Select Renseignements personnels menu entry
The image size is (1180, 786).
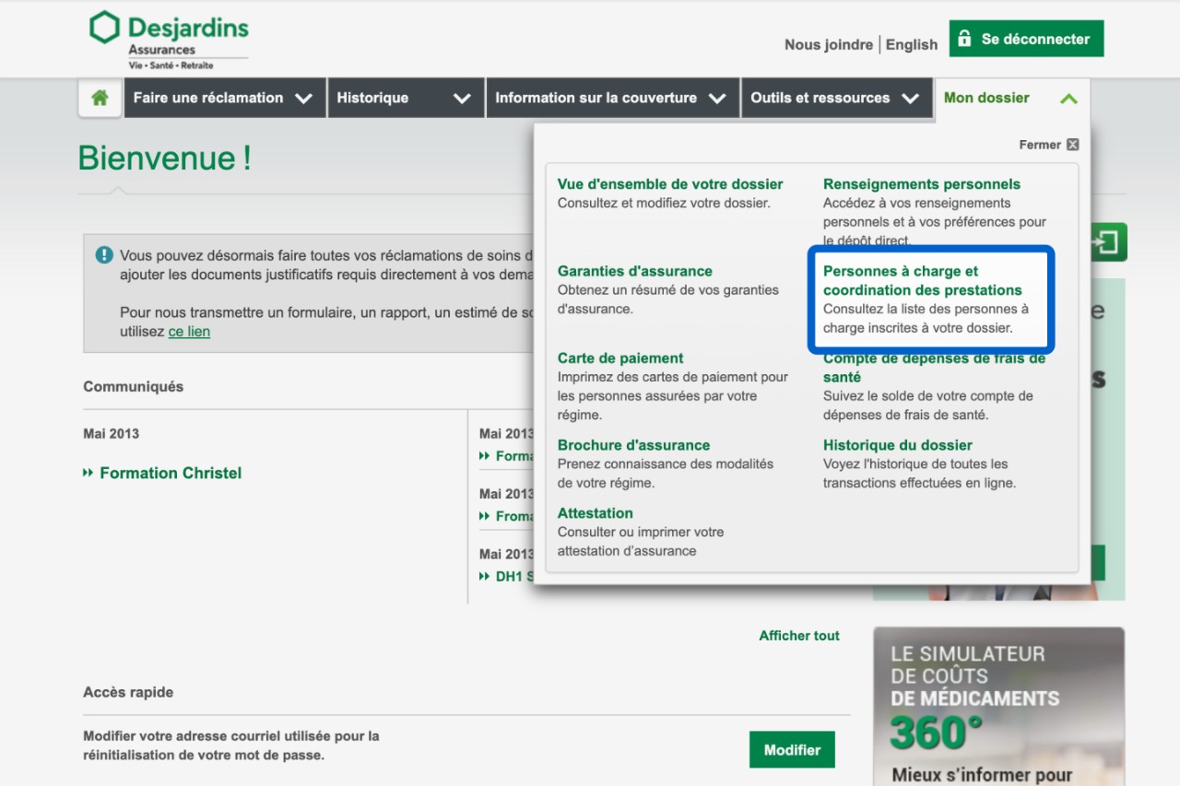(921, 184)
